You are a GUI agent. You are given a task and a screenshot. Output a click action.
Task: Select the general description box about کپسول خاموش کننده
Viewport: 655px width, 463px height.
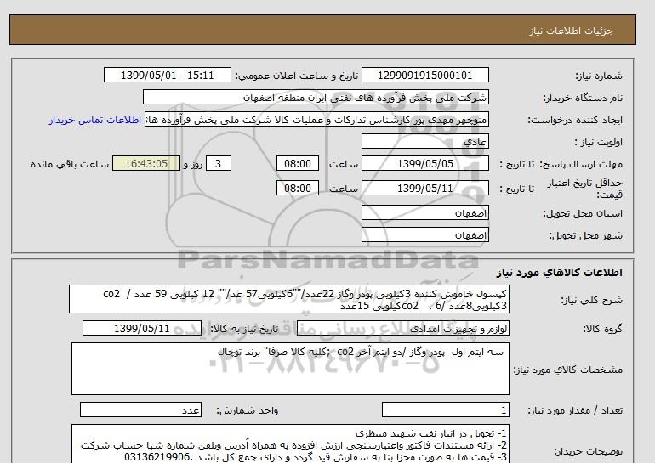click(x=289, y=300)
